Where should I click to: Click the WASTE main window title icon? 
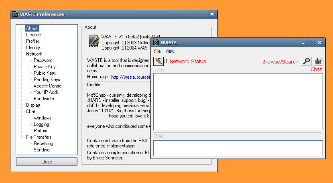pos(156,42)
